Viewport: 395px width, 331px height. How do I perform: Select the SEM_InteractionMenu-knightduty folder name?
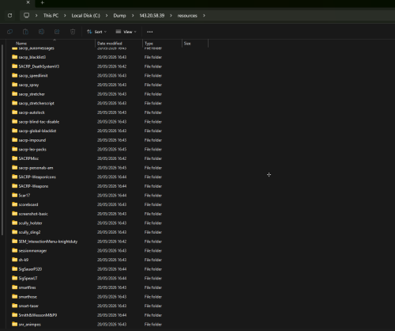click(x=48, y=242)
